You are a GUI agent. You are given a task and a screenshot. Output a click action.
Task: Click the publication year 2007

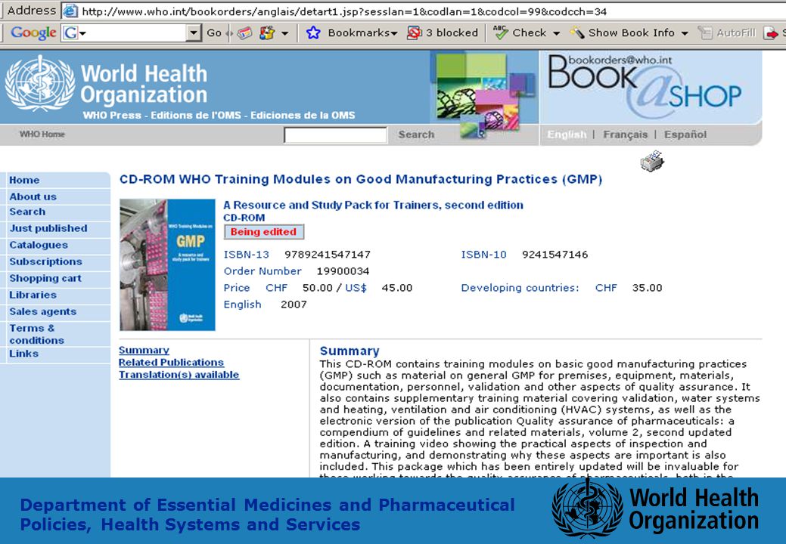tap(294, 304)
